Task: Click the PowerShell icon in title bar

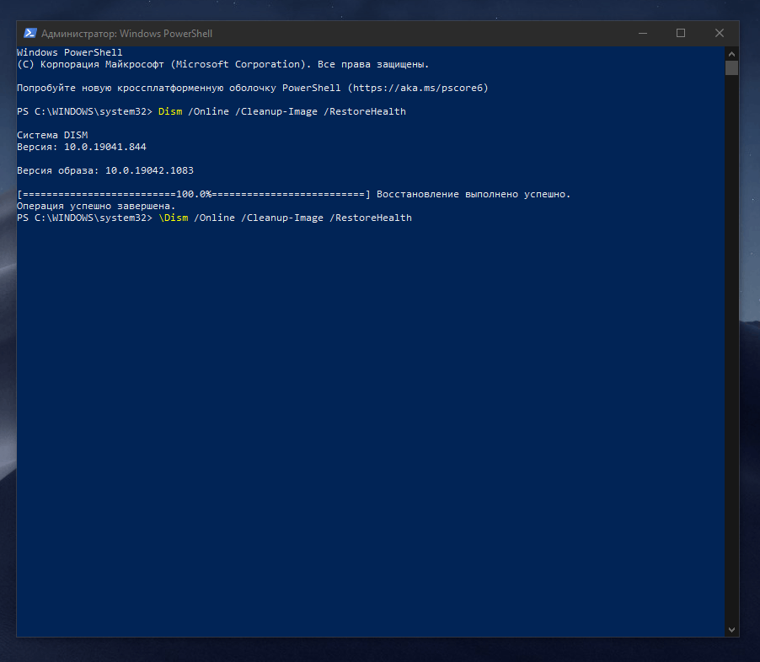Action: [30, 33]
